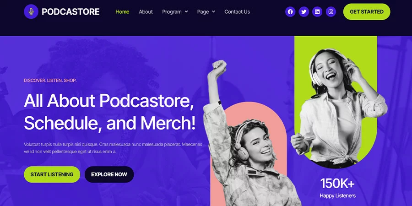
Task: Click the START LISTENING button
Action: [x=52, y=174]
